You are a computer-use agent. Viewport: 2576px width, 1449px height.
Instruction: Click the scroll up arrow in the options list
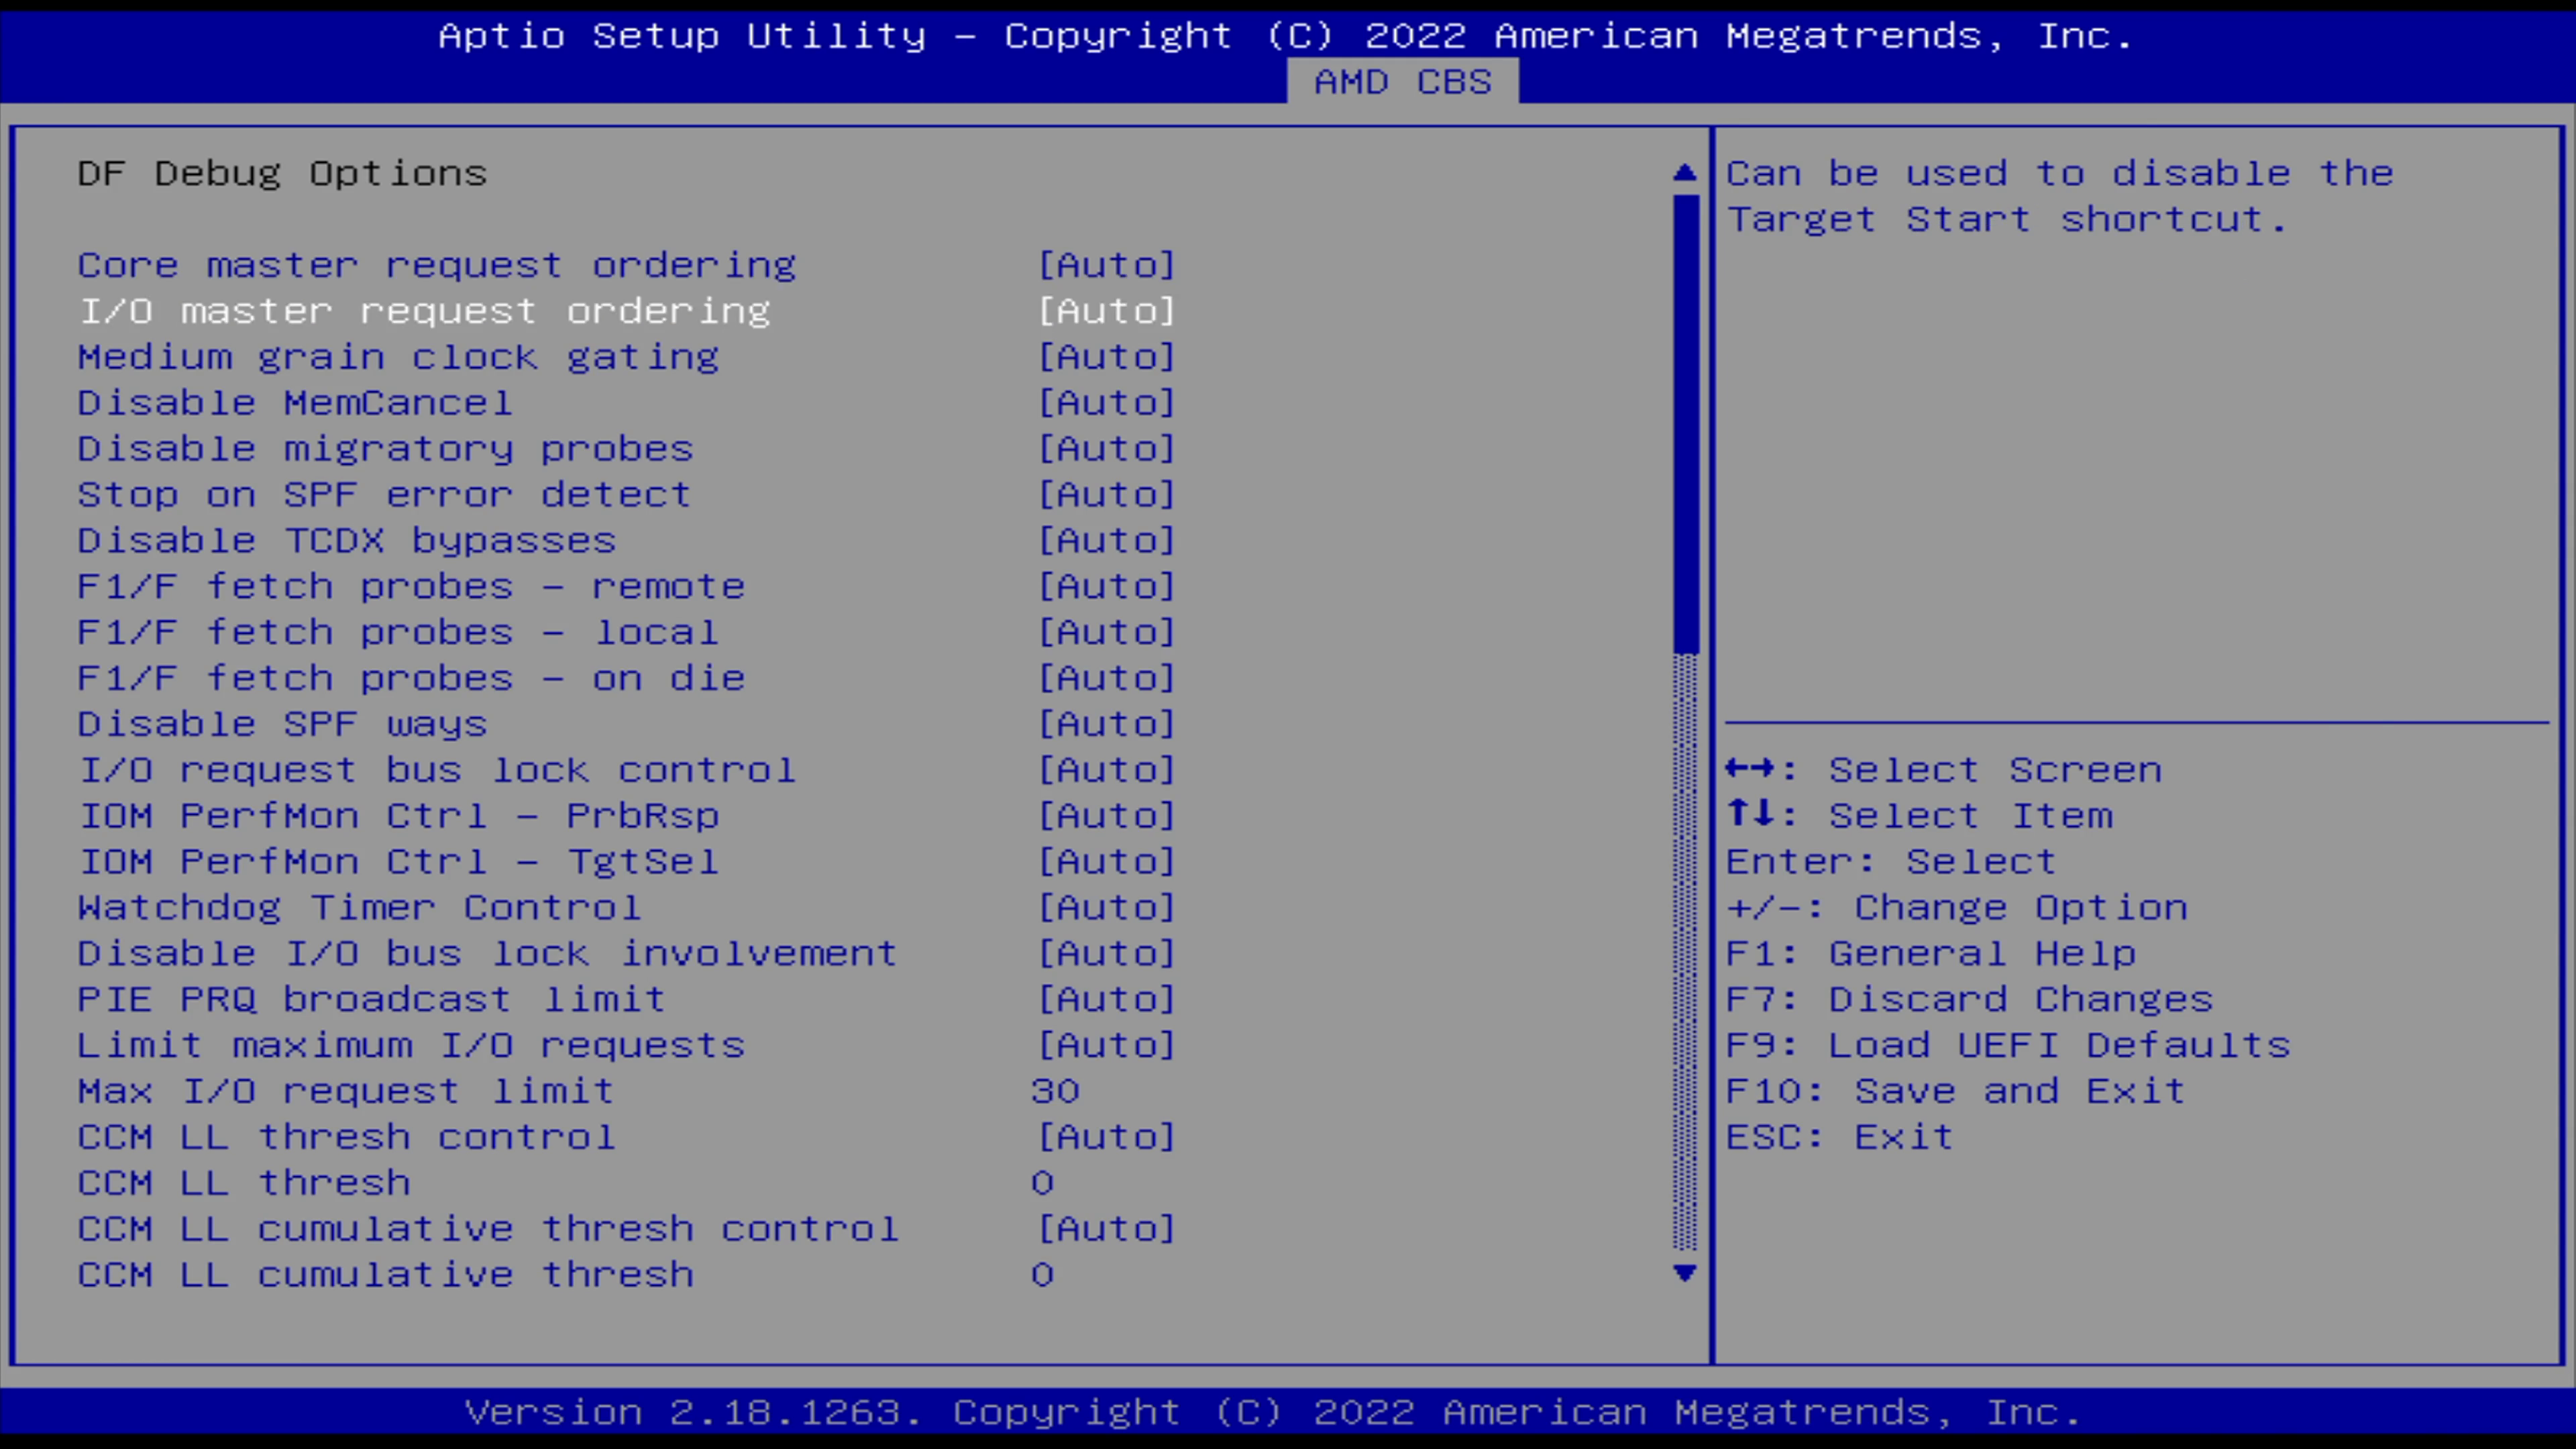pyautogui.click(x=1685, y=173)
